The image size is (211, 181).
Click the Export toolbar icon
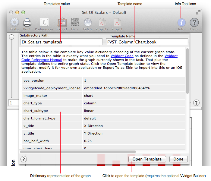pyautogui.click(x=62, y=22)
